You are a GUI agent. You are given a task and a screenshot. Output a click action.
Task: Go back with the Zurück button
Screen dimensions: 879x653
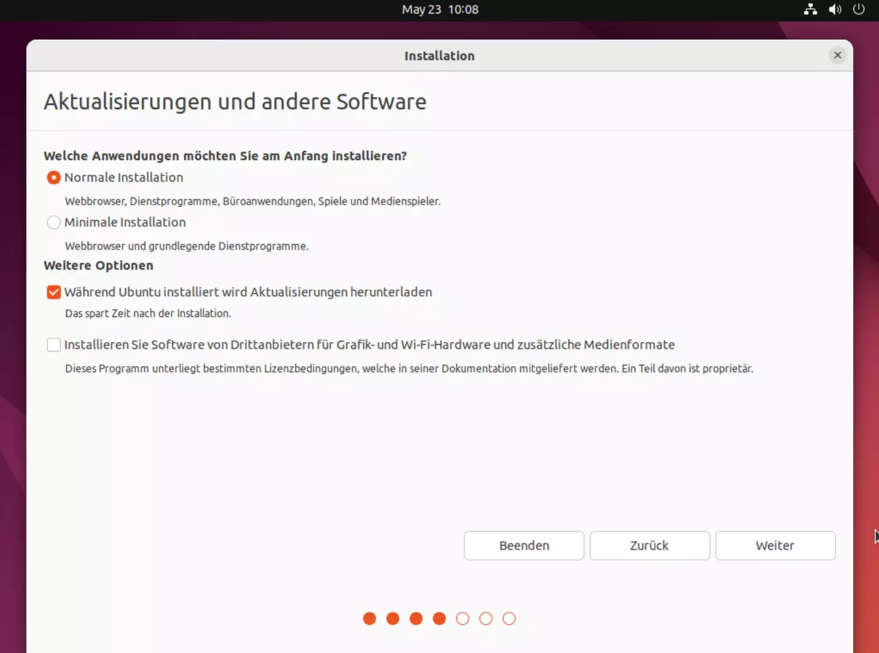point(649,546)
